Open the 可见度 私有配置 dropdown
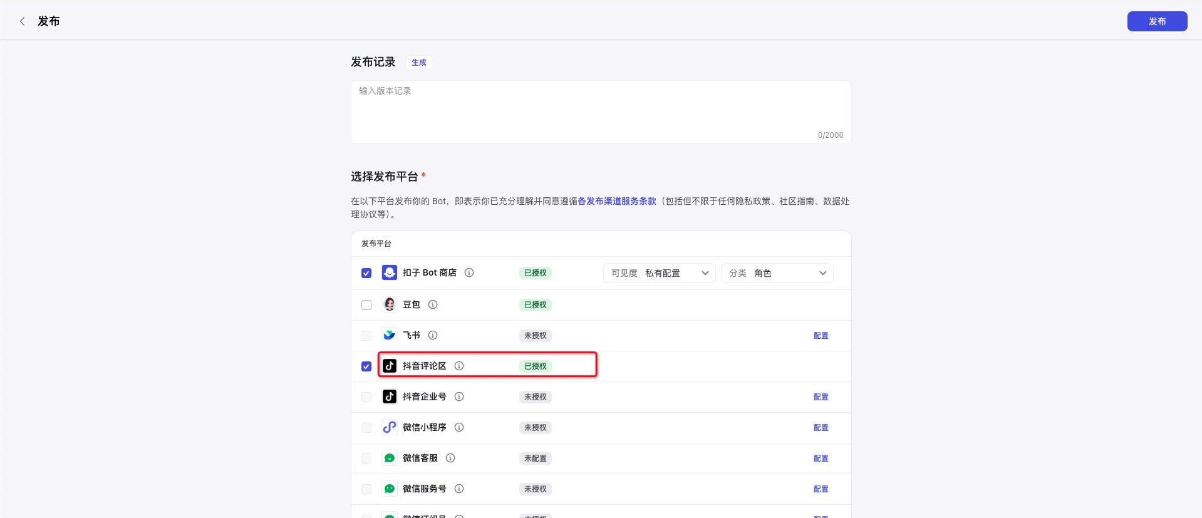This screenshot has width=1202, height=518. pos(659,273)
